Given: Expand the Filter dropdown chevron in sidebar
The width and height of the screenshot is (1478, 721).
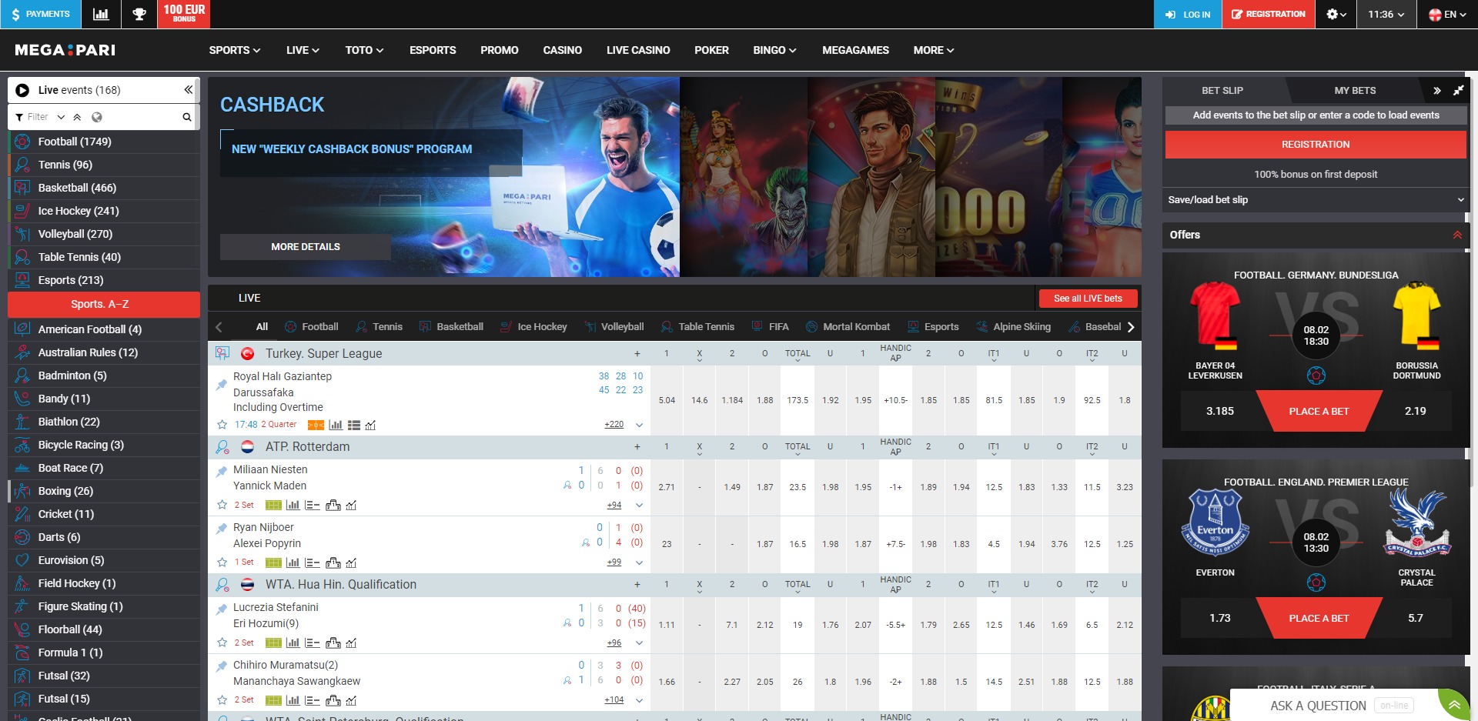Looking at the screenshot, I should pyautogui.click(x=61, y=117).
